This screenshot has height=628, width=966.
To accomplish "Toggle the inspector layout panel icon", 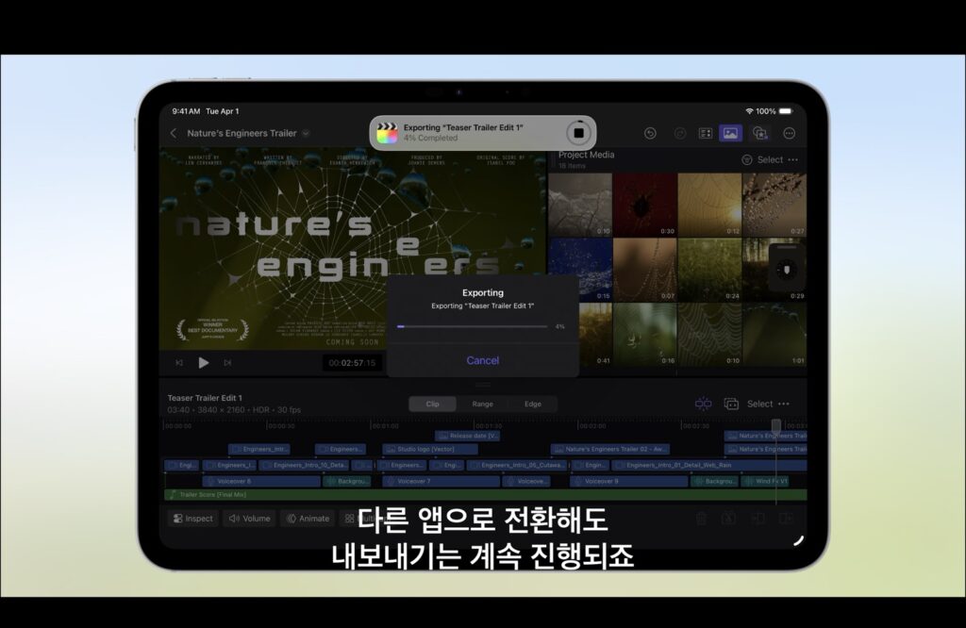I will coord(706,133).
